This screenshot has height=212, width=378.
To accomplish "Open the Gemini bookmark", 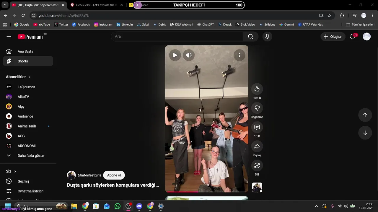I will pyautogui.click(x=286, y=25).
